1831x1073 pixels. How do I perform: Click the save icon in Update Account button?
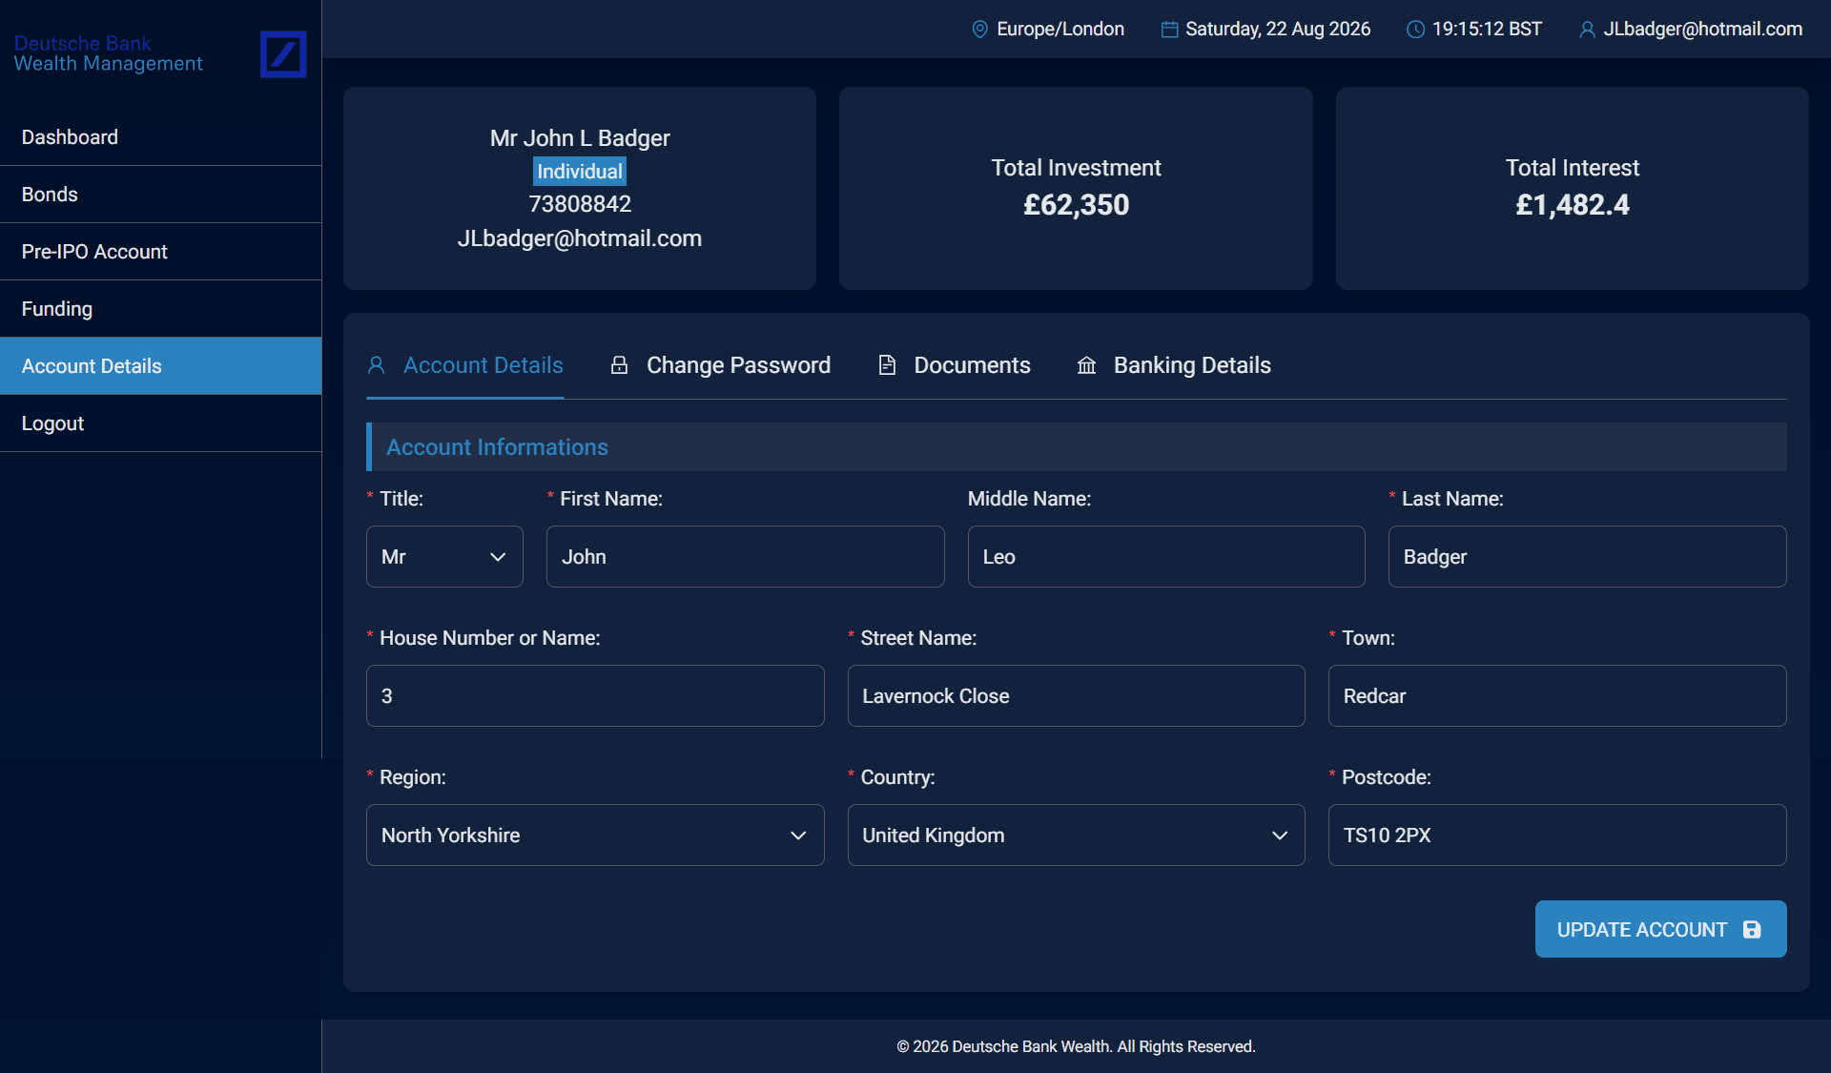(1752, 929)
